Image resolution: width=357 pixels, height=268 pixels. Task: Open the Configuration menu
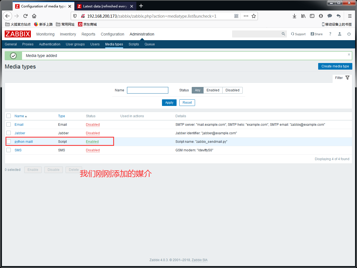pos(112,34)
